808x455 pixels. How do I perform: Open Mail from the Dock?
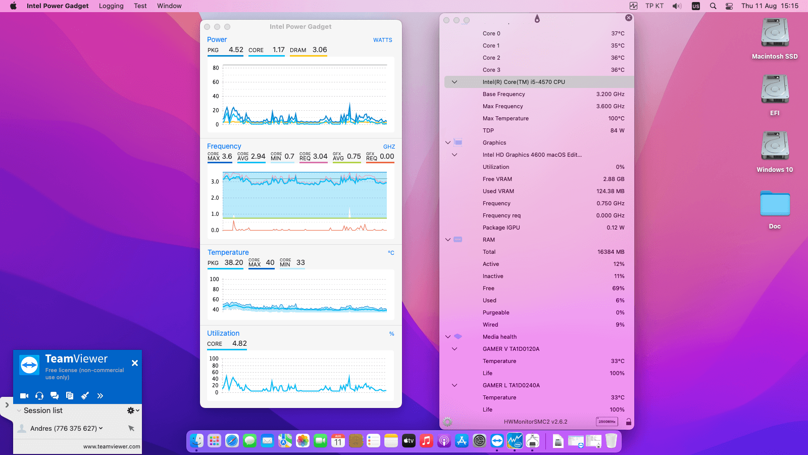click(267, 441)
